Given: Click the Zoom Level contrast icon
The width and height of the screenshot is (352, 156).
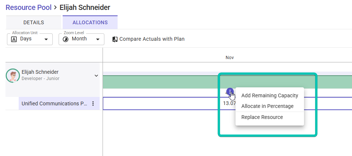Looking at the screenshot, I should click(66, 39).
